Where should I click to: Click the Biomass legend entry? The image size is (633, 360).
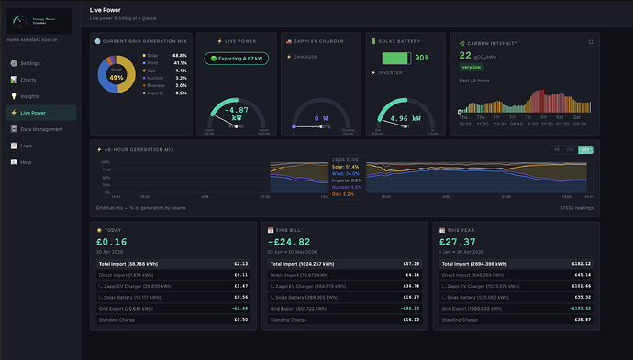coord(165,85)
